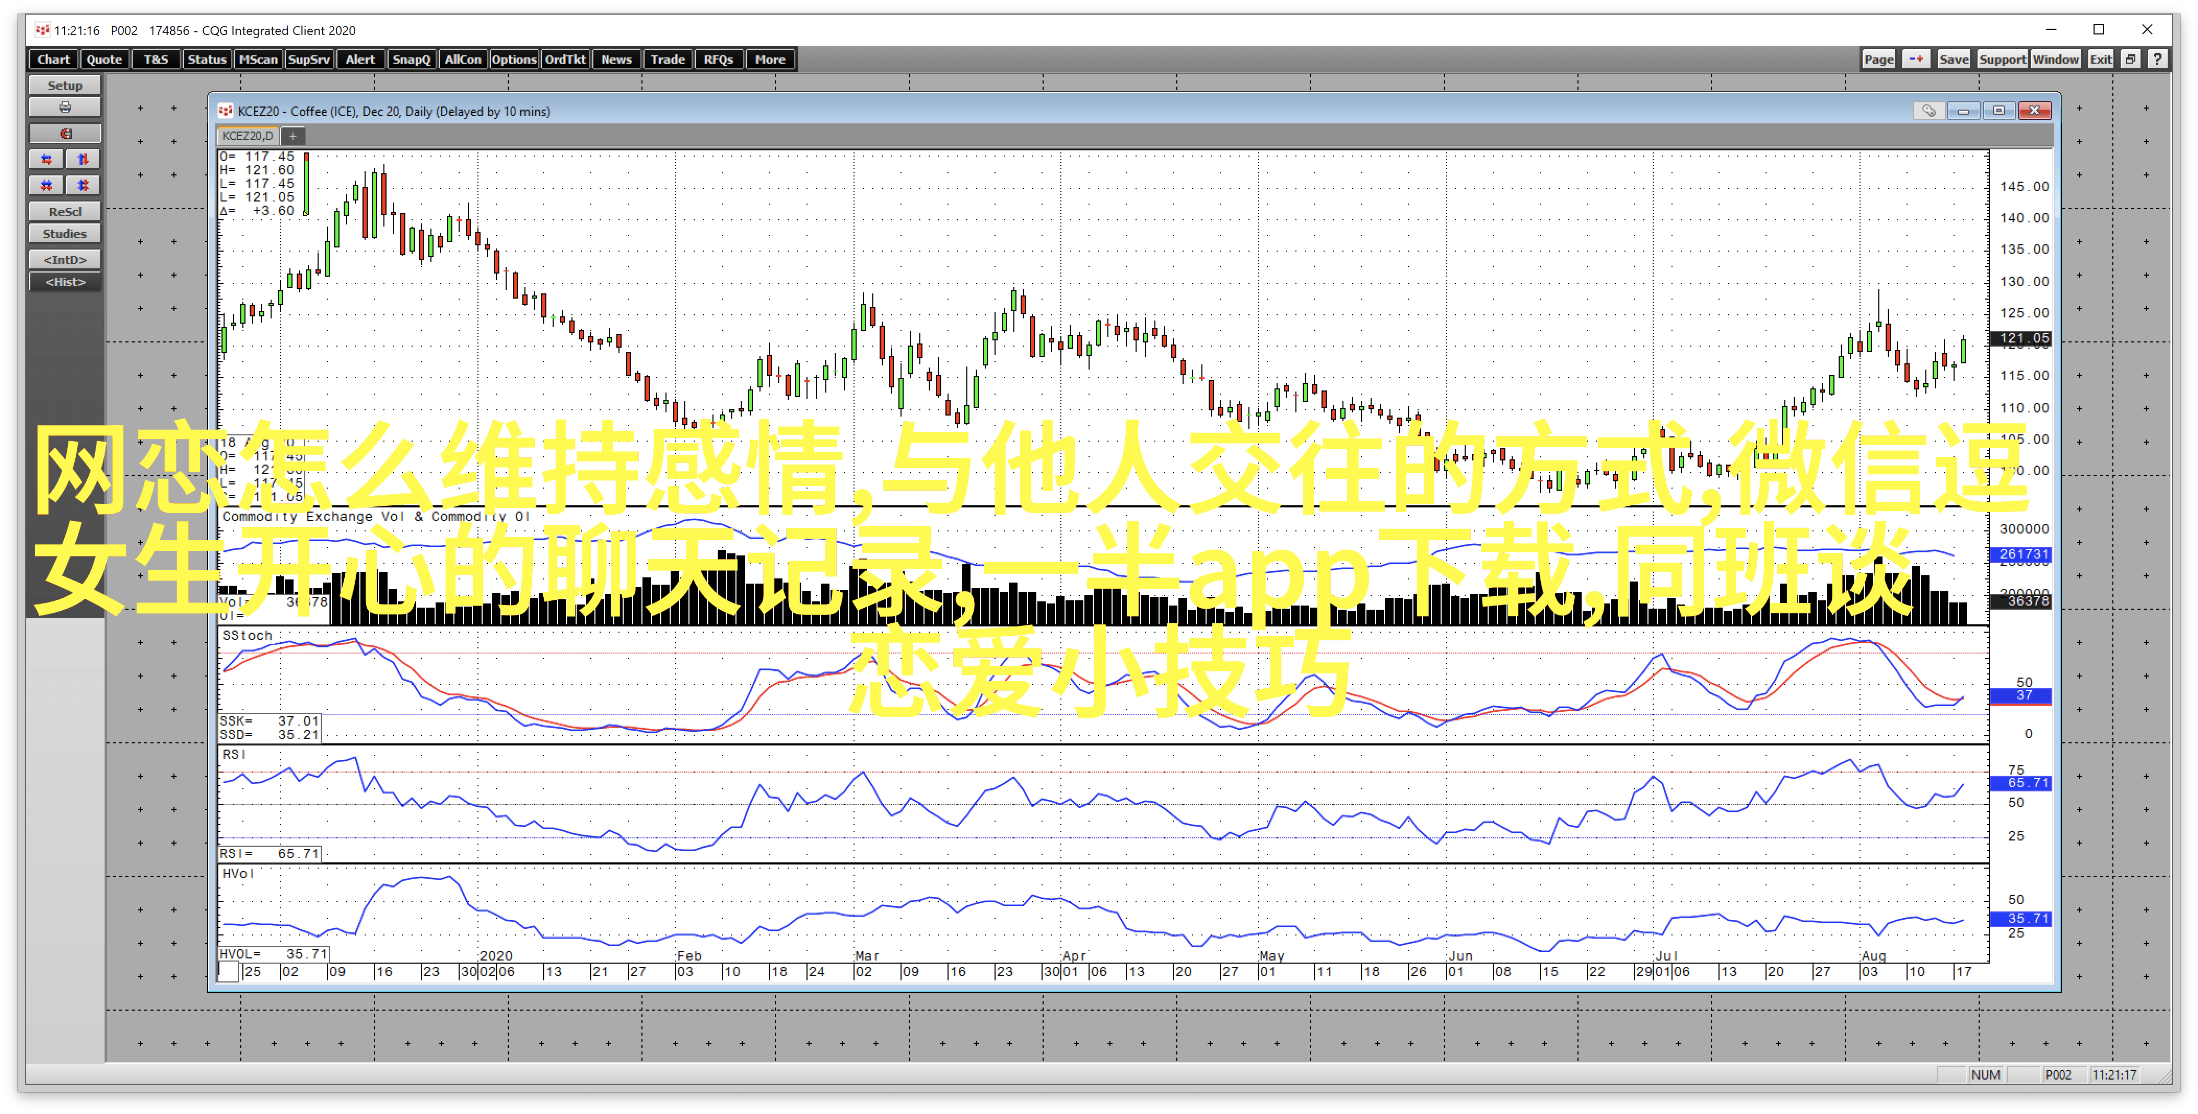Add new chart tab with plus
Viewport: 2198px width, 1114px height.
(x=293, y=136)
